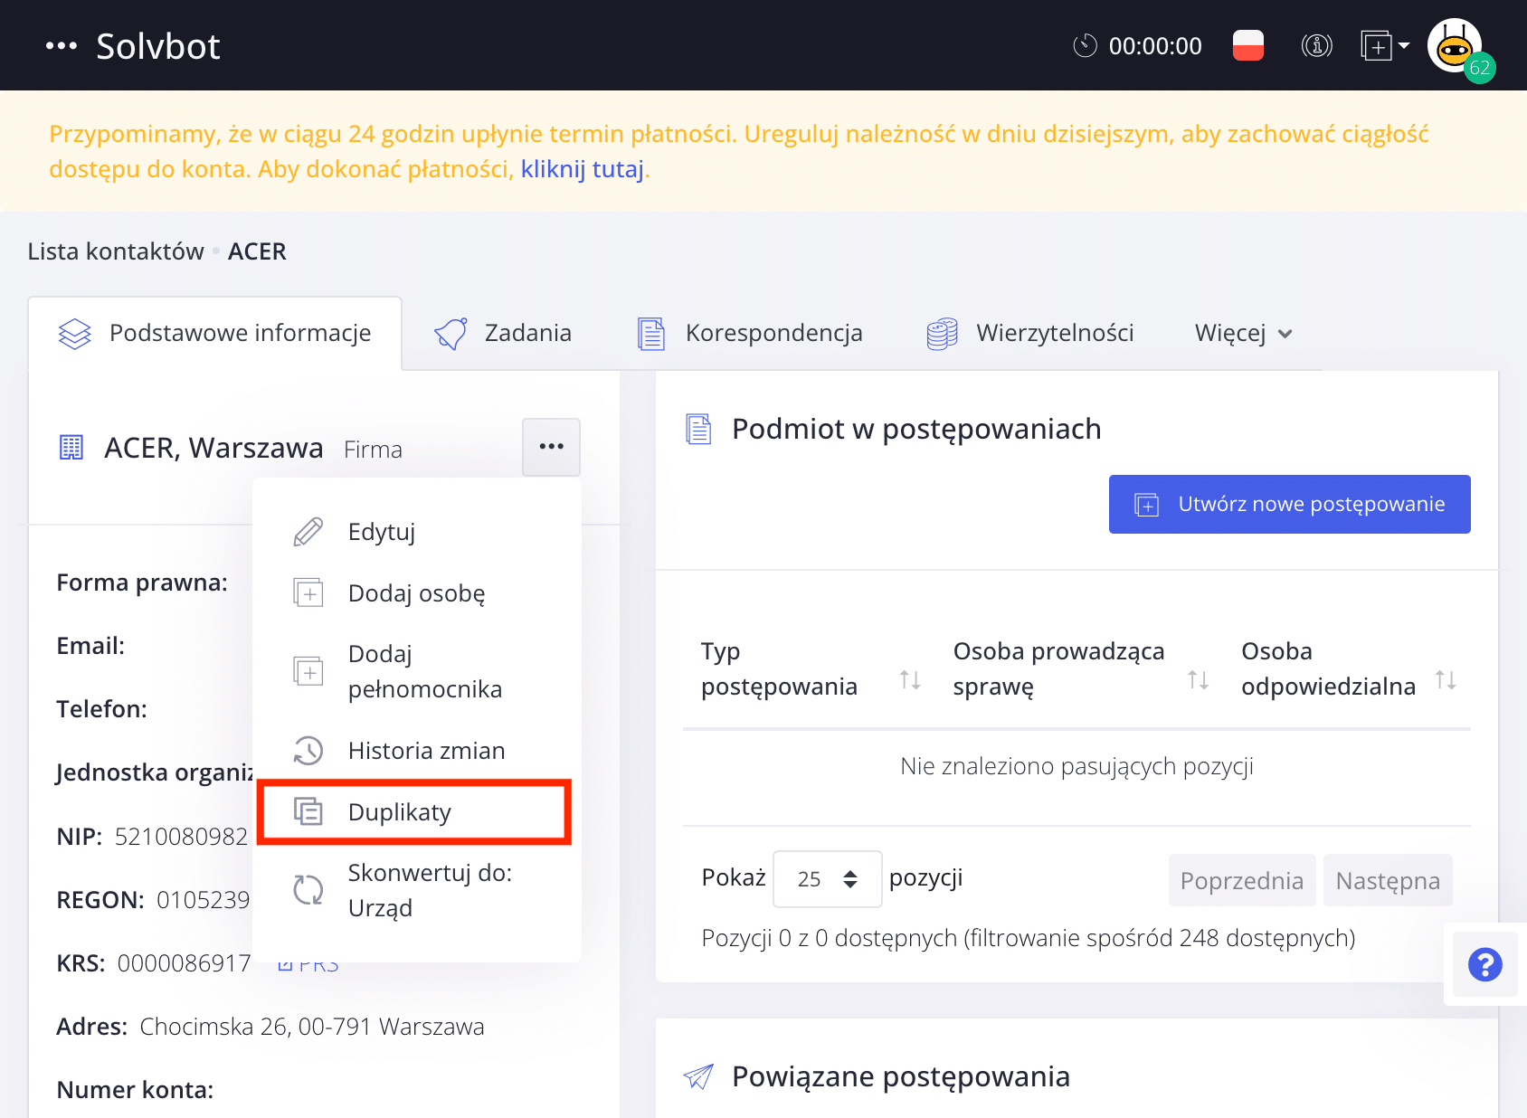This screenshot has height=1118, width=1527.
Task: Click the 'ACER' breadcrumb item
Action: 257,251
